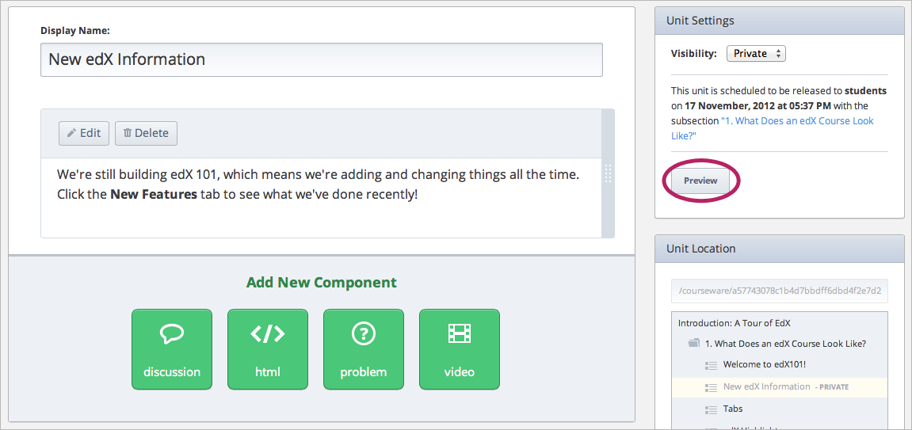Edit the HTML component text

[x=84, y=133]
